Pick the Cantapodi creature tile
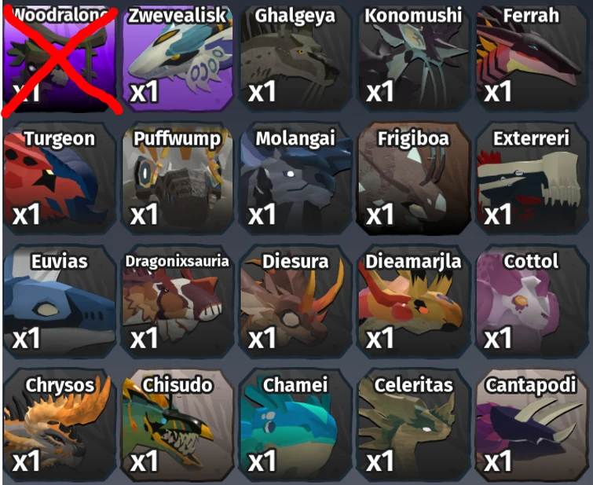The width and height of the screenshot is (593, 485). click(x=532, y=424)
